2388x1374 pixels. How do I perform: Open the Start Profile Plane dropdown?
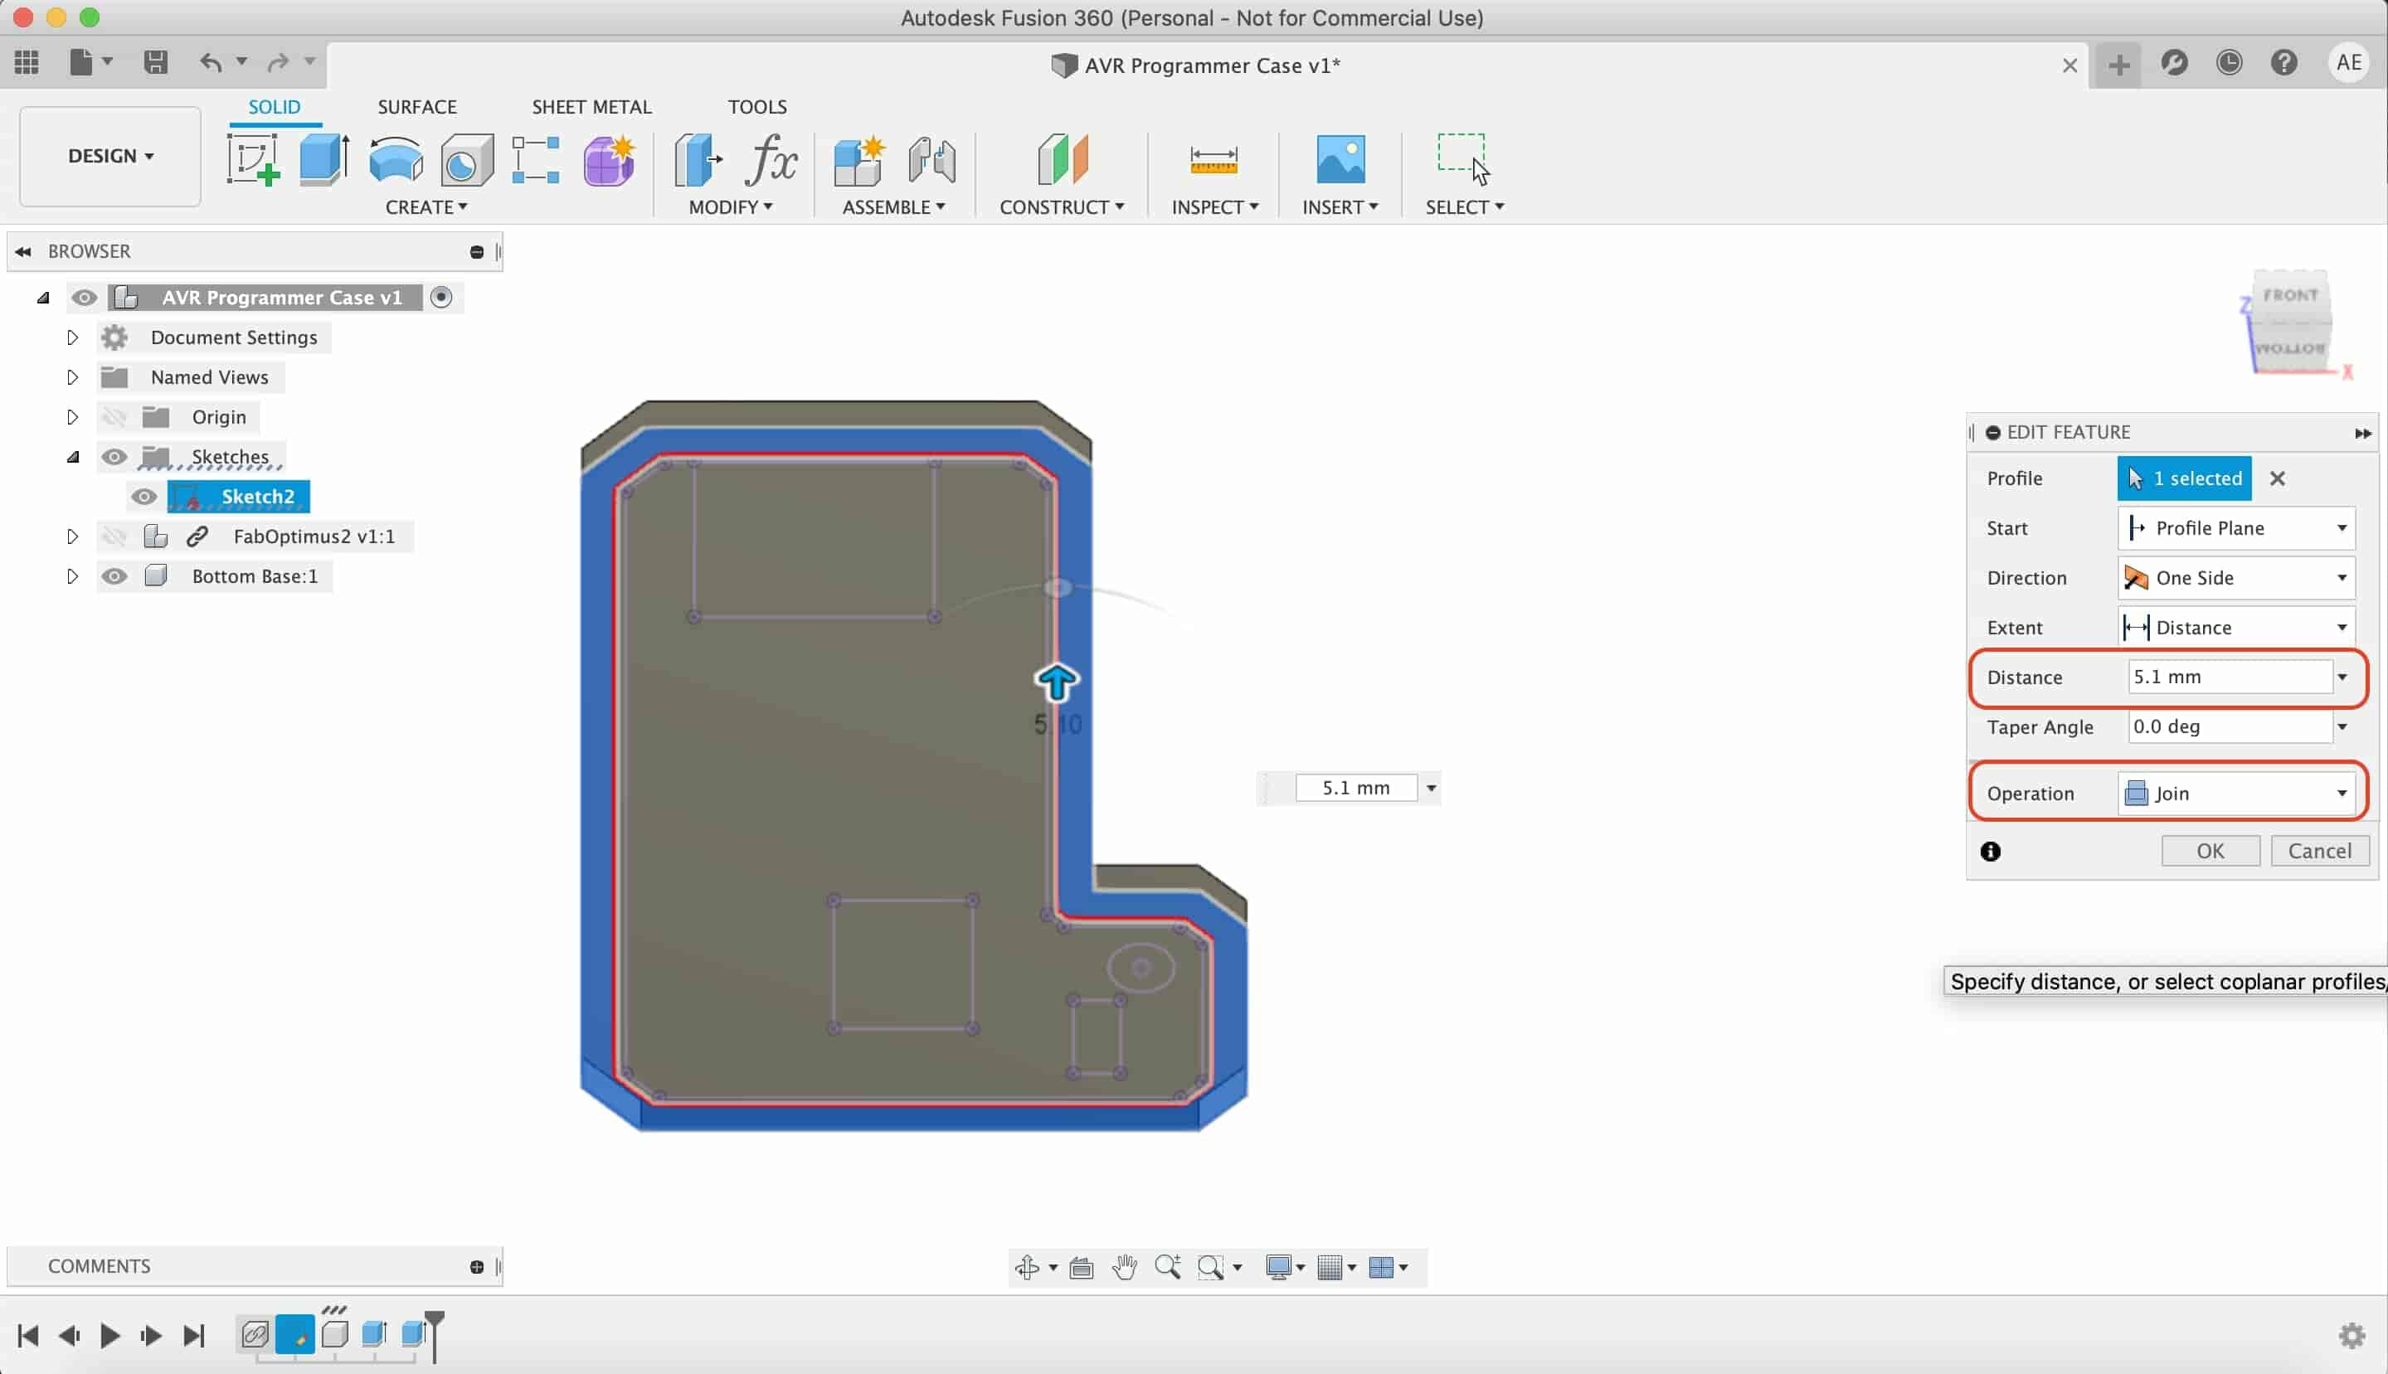pyautogui.click(x=2236, y=527)
